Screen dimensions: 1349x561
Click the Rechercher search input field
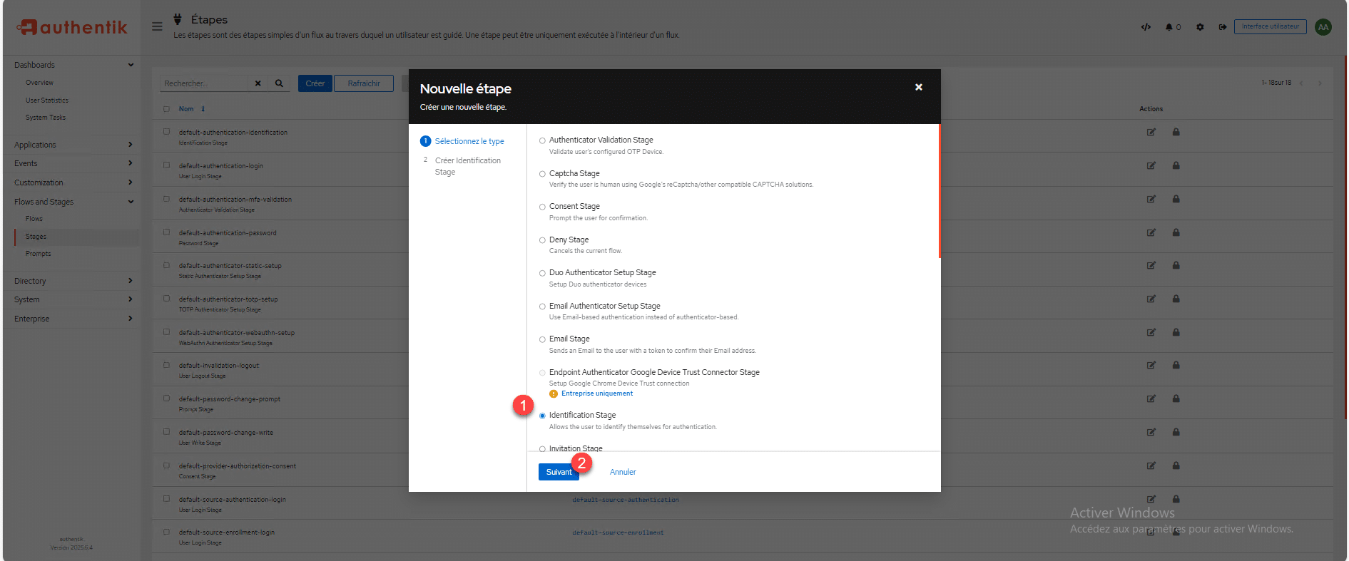tap(203, 83)
